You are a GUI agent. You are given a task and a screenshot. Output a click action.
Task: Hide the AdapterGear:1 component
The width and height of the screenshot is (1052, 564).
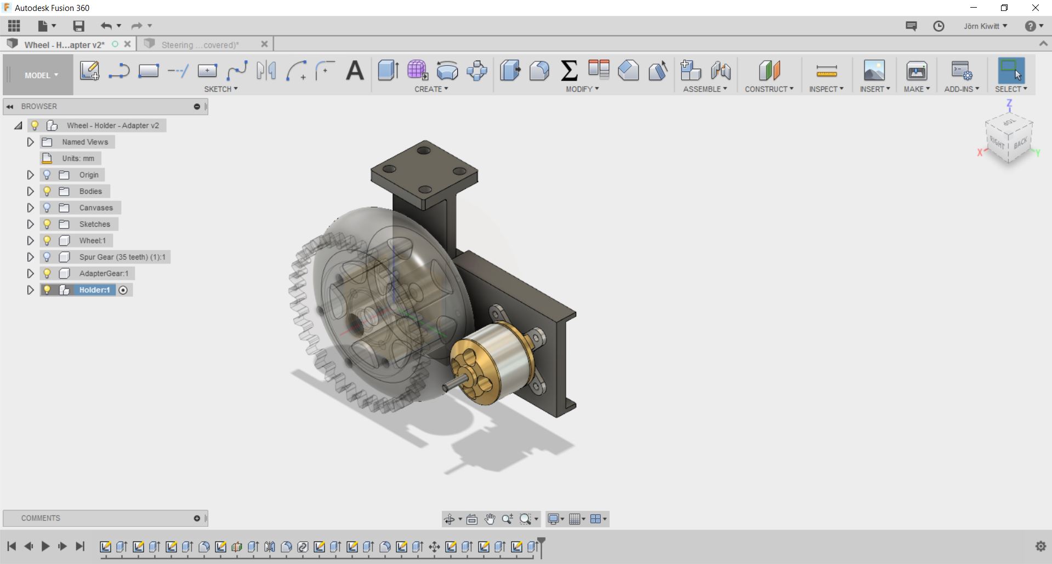point(47,273)
